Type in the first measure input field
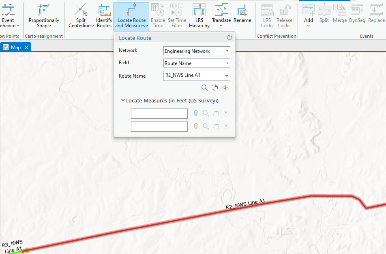 [x=159, y=113]
